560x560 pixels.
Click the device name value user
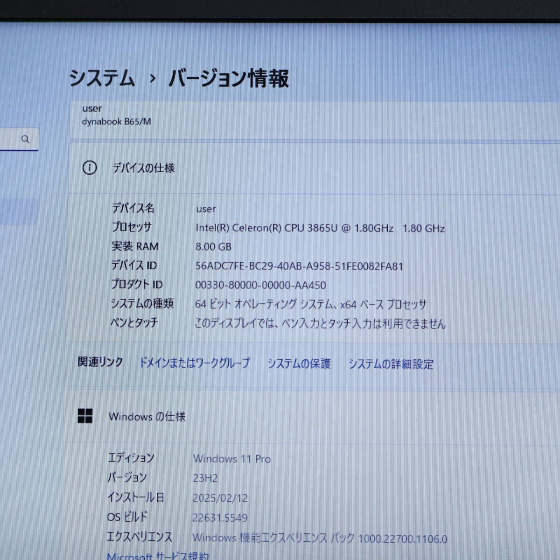point(206,209)
